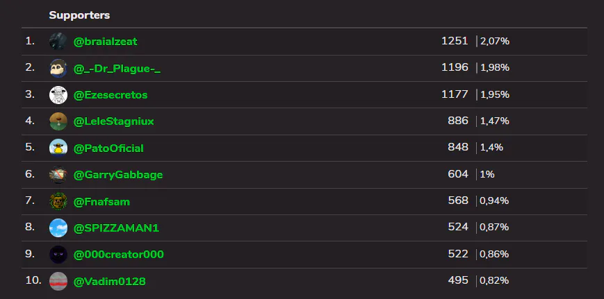Click the @000creator000 dark avatar
Viewport: 604px width, 299px height.
[58, 255]
